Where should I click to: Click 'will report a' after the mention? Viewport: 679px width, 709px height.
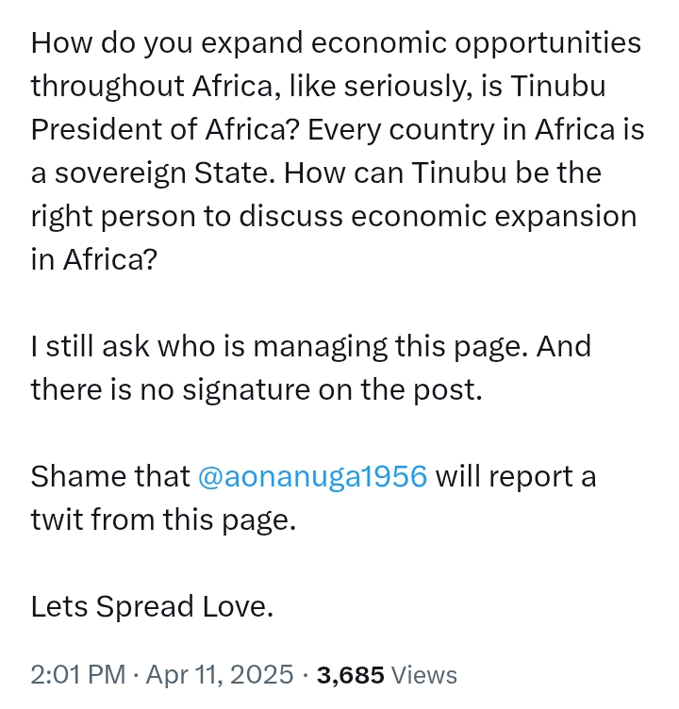click(516, 476)
